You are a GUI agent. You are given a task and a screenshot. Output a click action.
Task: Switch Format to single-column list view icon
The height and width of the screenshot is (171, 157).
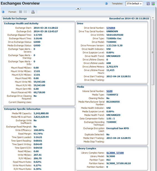(20, 12)
